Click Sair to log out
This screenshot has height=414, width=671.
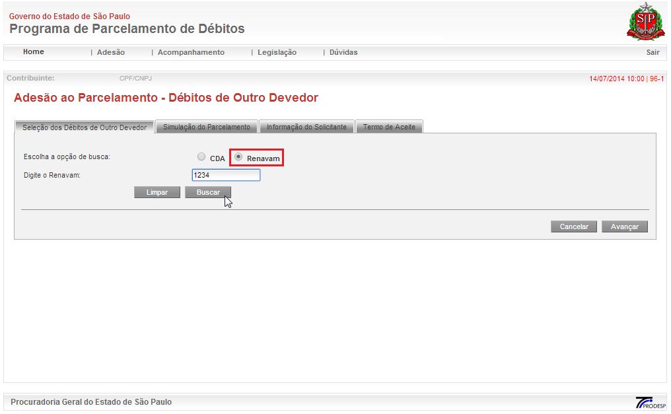click(653, 52)
